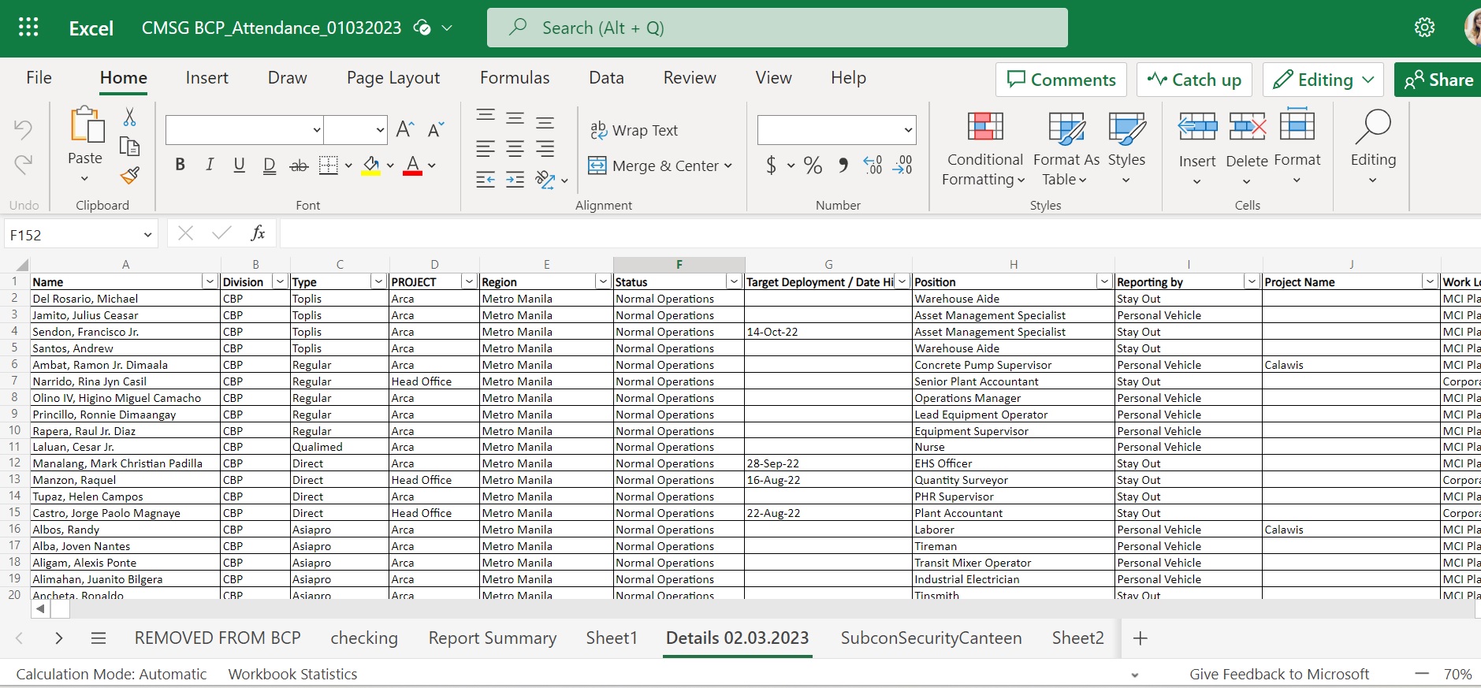Open cell Styles gallery

(1126, 148)
